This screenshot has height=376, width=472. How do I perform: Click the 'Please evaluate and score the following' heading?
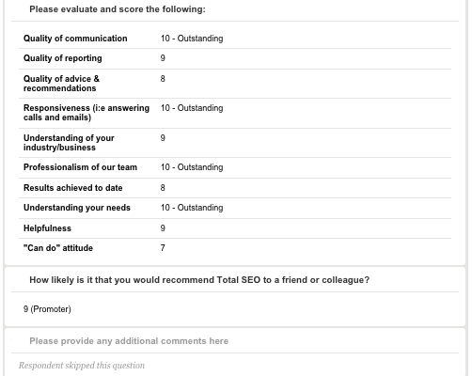pyautogui.click(x=118, y=9)
